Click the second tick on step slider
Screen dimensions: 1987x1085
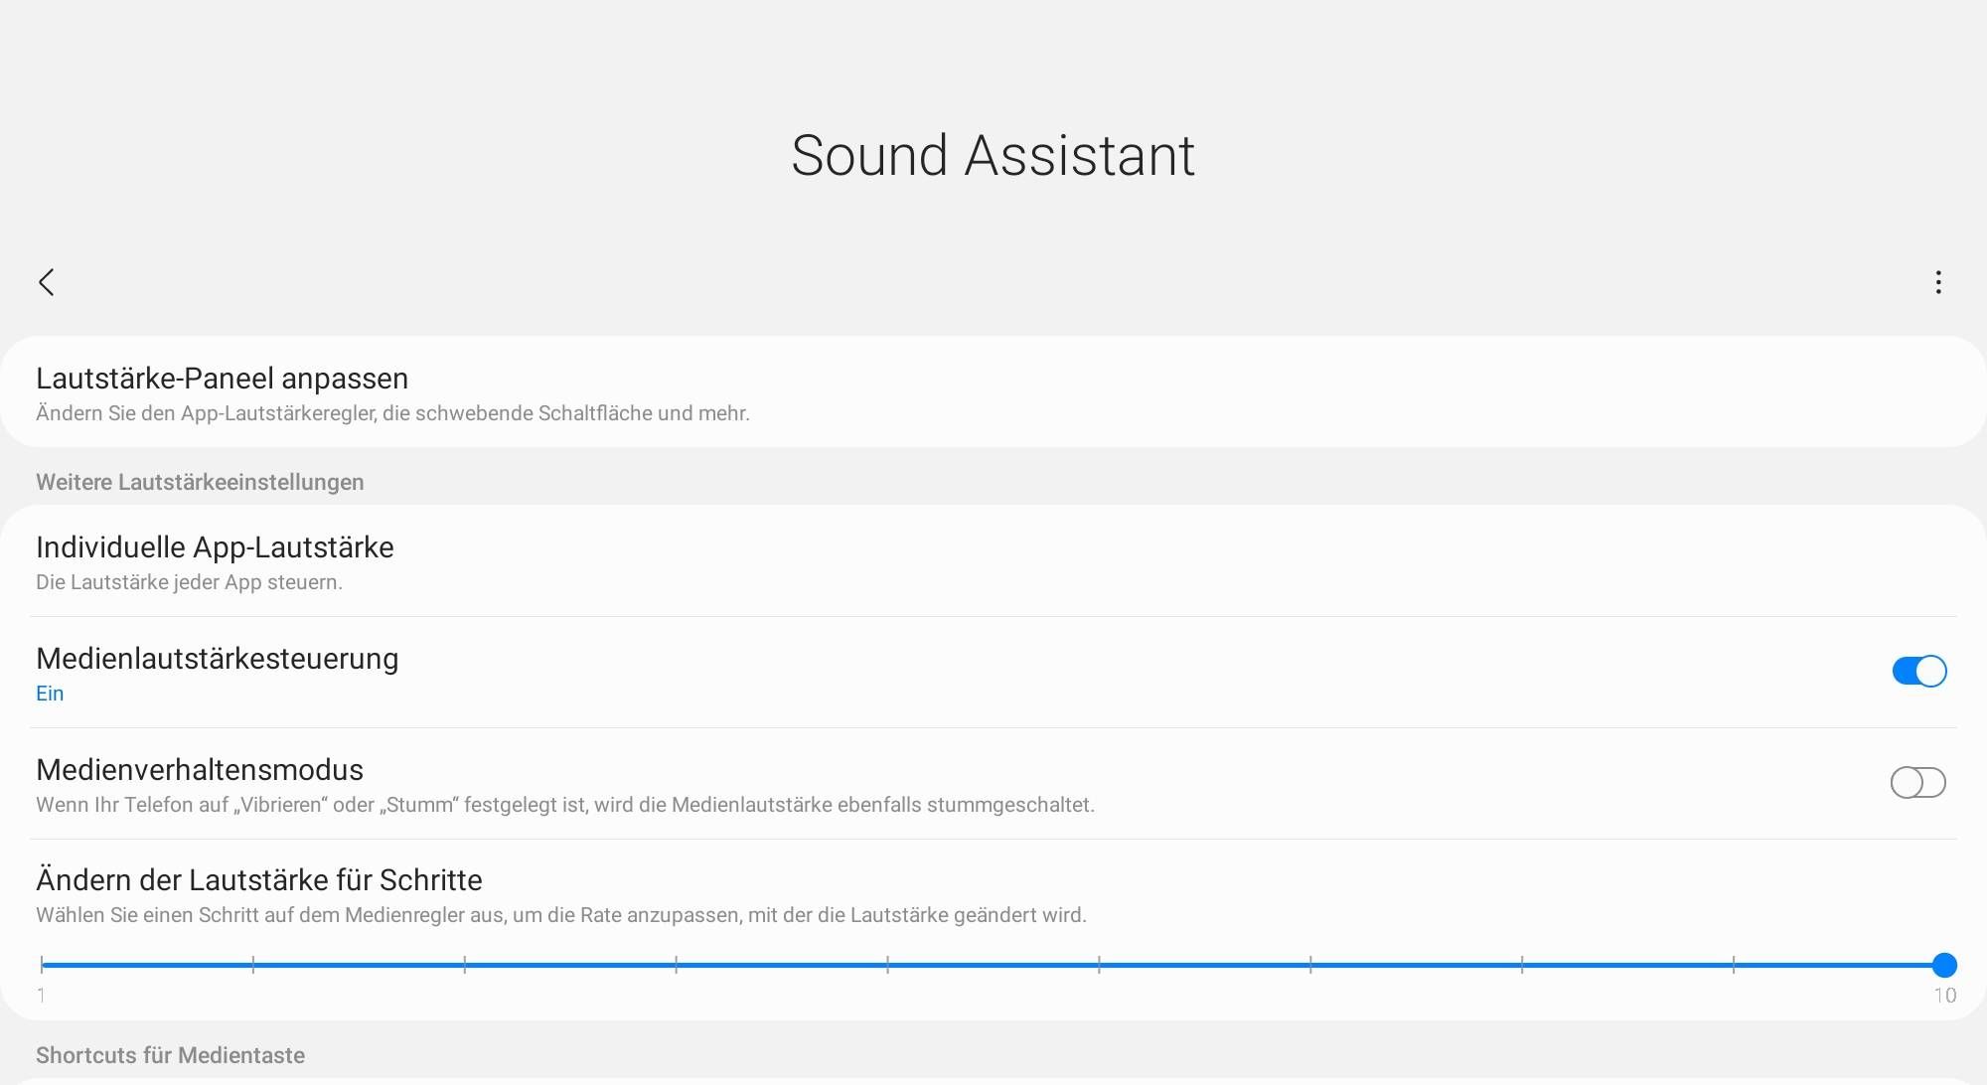click(x=253, y=965)
